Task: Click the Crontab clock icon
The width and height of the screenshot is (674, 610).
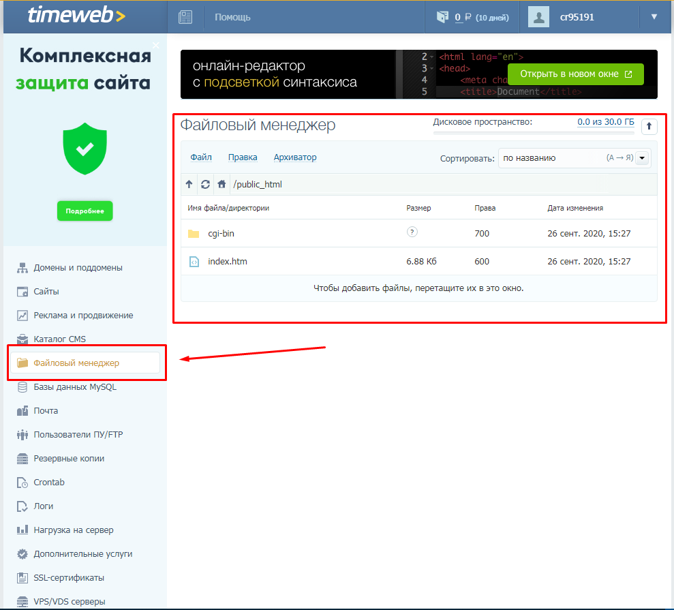Action: pyautogui.click(x=22, y=483)
